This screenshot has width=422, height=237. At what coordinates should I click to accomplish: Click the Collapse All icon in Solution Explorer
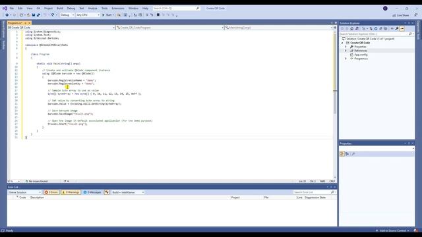coord(380,28)
